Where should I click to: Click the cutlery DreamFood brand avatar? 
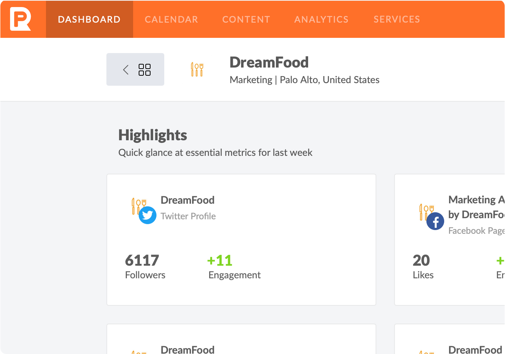point(197,69)
